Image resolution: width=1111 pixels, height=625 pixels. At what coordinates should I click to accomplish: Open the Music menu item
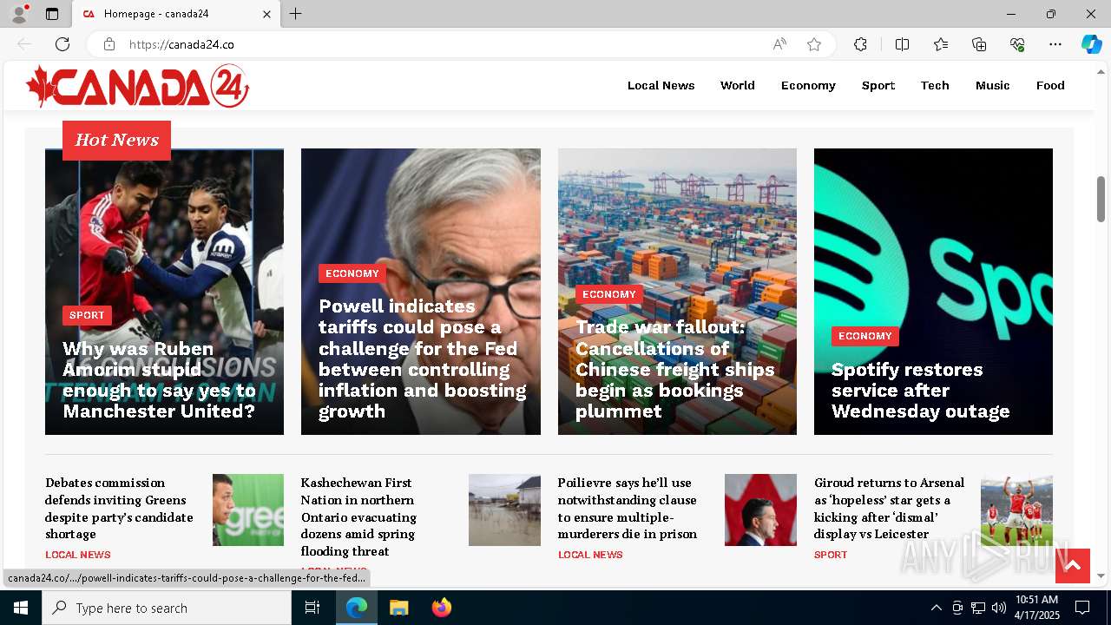[x=992, y=85]
